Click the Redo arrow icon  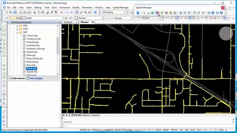coord(71,12)
